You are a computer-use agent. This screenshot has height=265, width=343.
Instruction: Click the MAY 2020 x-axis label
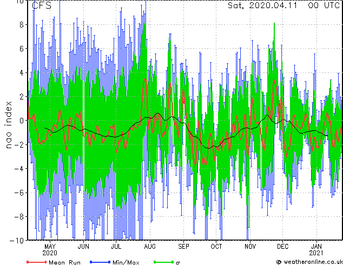(x=50, y=250)
